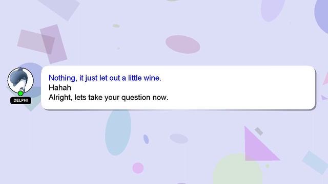The height and width of the screenshot is (184, 328).
Task: Click the overlapping purple rectangles
Action: pos(43,44)
